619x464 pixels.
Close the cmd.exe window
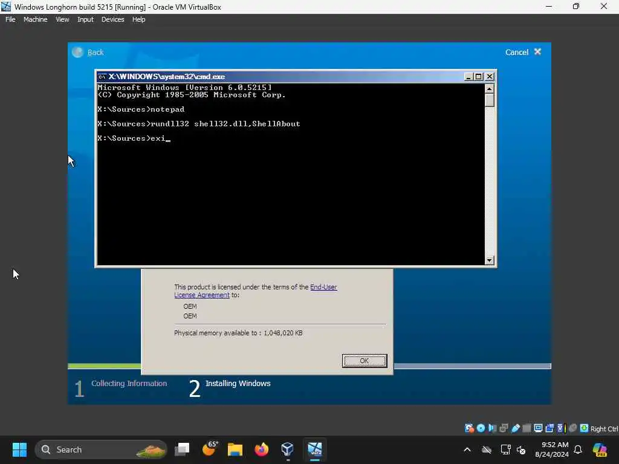pyautogui.click(x=490, y=77)
